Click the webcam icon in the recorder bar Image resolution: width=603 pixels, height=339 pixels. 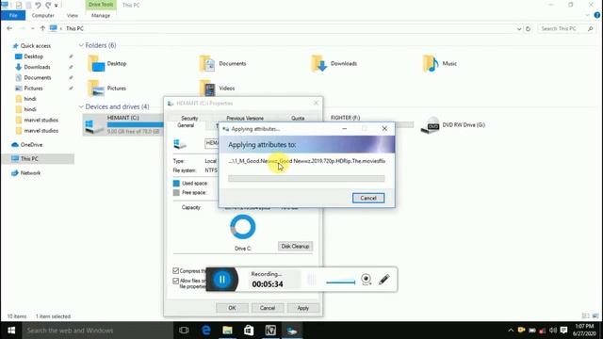(x=367, y=280)
